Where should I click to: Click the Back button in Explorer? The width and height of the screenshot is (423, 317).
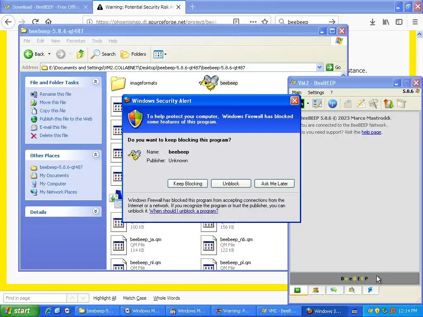click(x=34, y=54)
